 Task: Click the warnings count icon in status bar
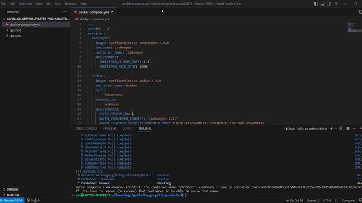[35, 201]
